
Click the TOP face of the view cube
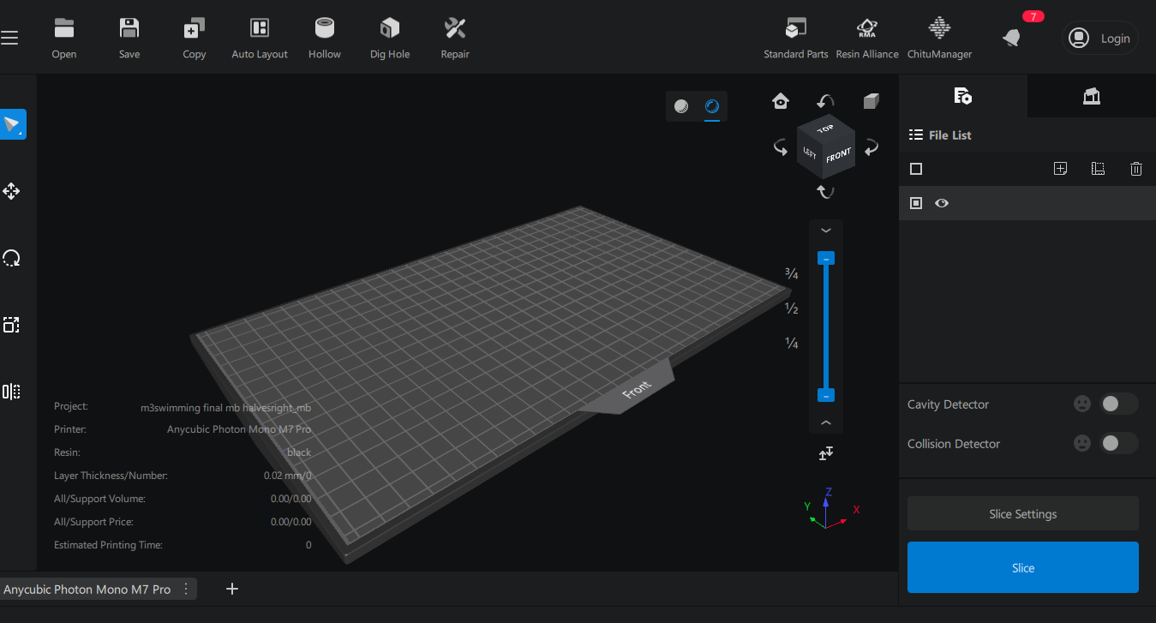tap(825, 129)
